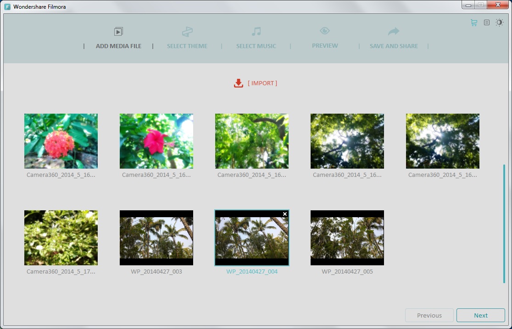Image resolution: width=512 pixels, height=329 pixels.
Task: Select the first Camera360 flower thumbnail
Action: click(x=61, y=141)
